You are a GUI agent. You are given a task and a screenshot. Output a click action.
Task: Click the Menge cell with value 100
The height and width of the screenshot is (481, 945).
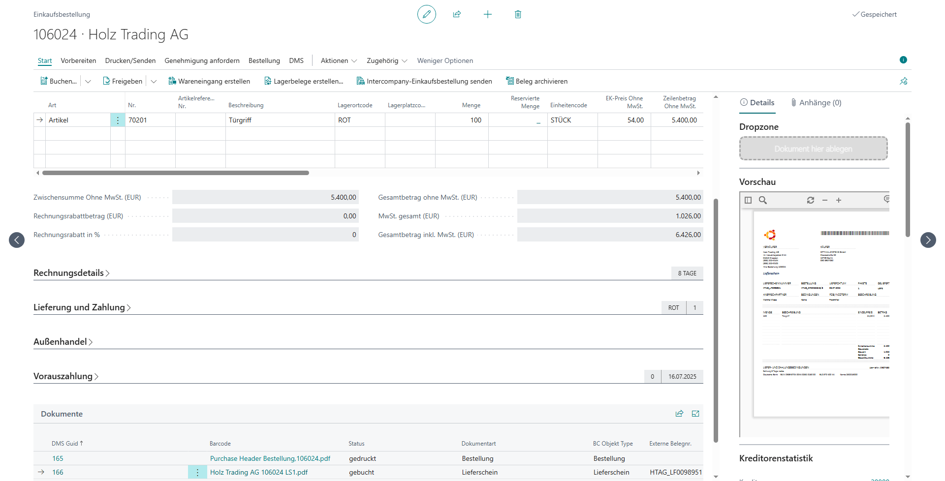[462, 120]
